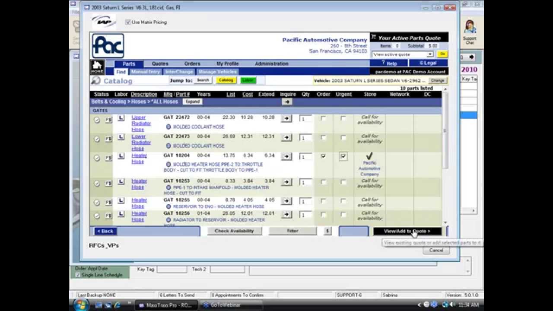Screen dimensions: 553x311
Task: Click the yellow Go button
Action: click(x=442, y=54)
